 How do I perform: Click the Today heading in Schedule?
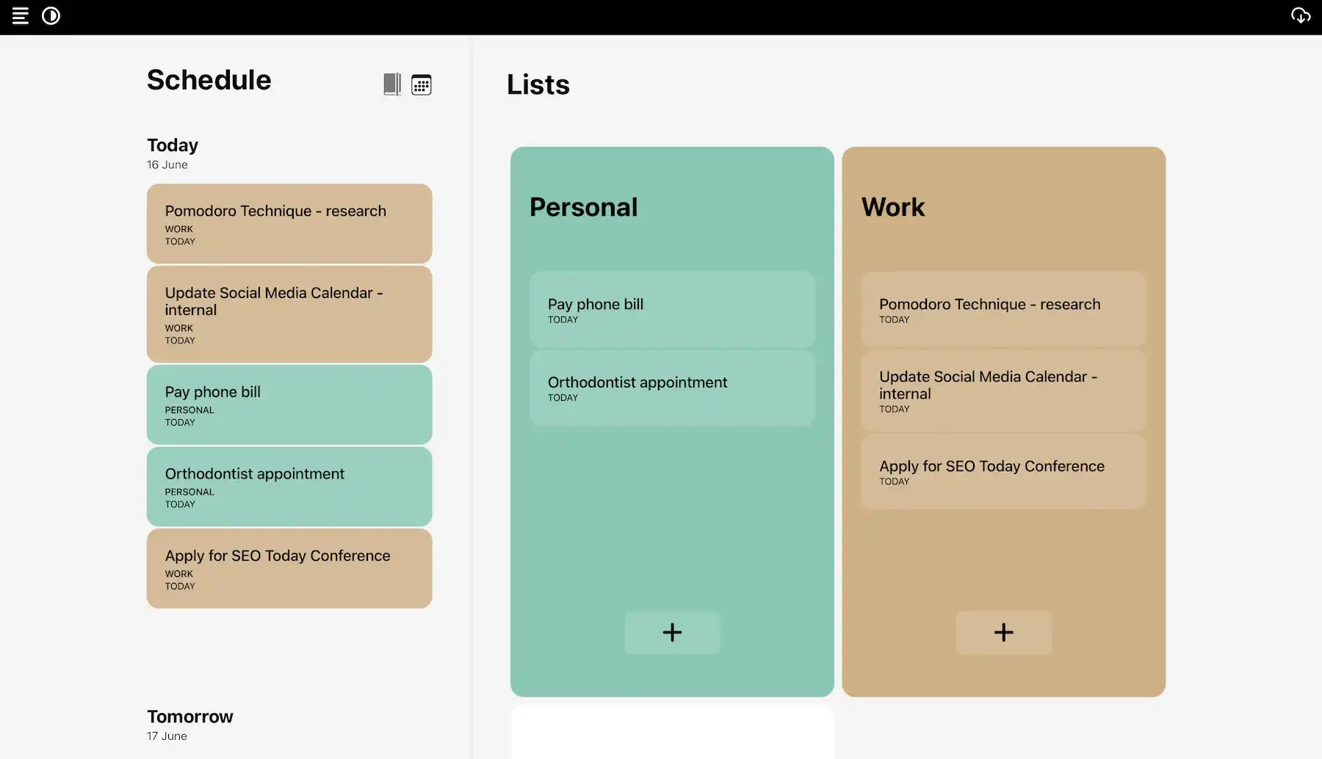click(173, 145)
